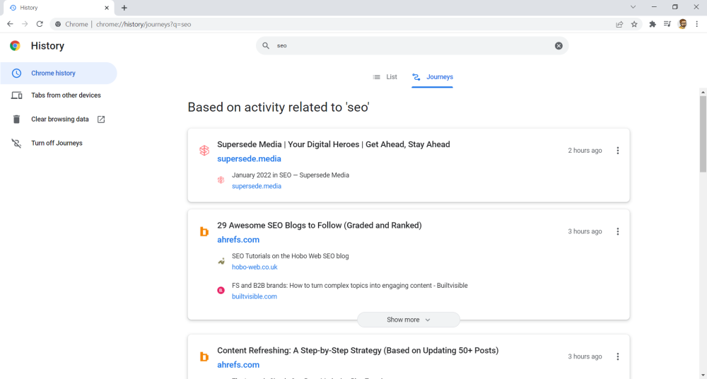The height and width of the screenshot is (379, 707).
Task: Click the browser back arrow
Action: coord(10,24)
